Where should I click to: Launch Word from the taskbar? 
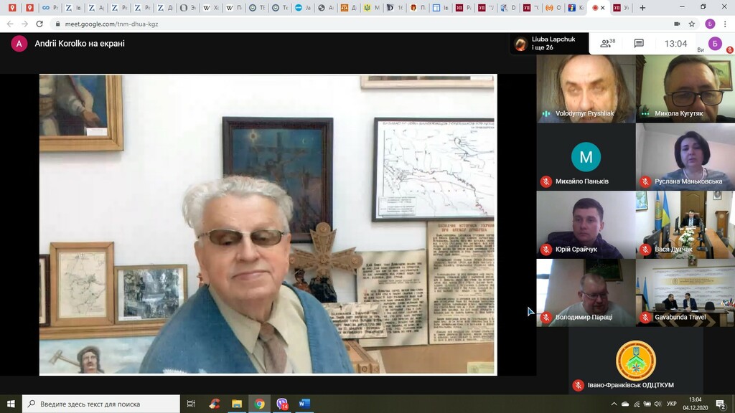point(304,404)
